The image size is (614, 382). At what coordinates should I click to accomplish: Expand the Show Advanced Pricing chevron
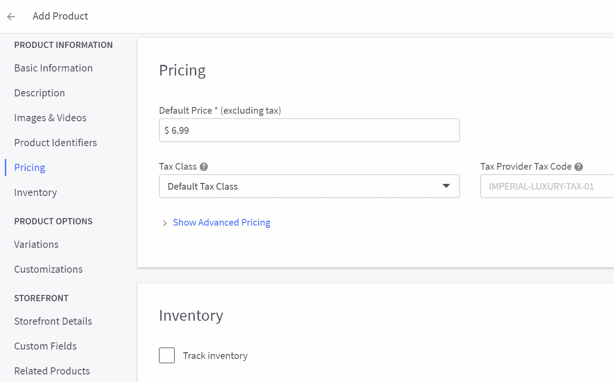point(165,223)
